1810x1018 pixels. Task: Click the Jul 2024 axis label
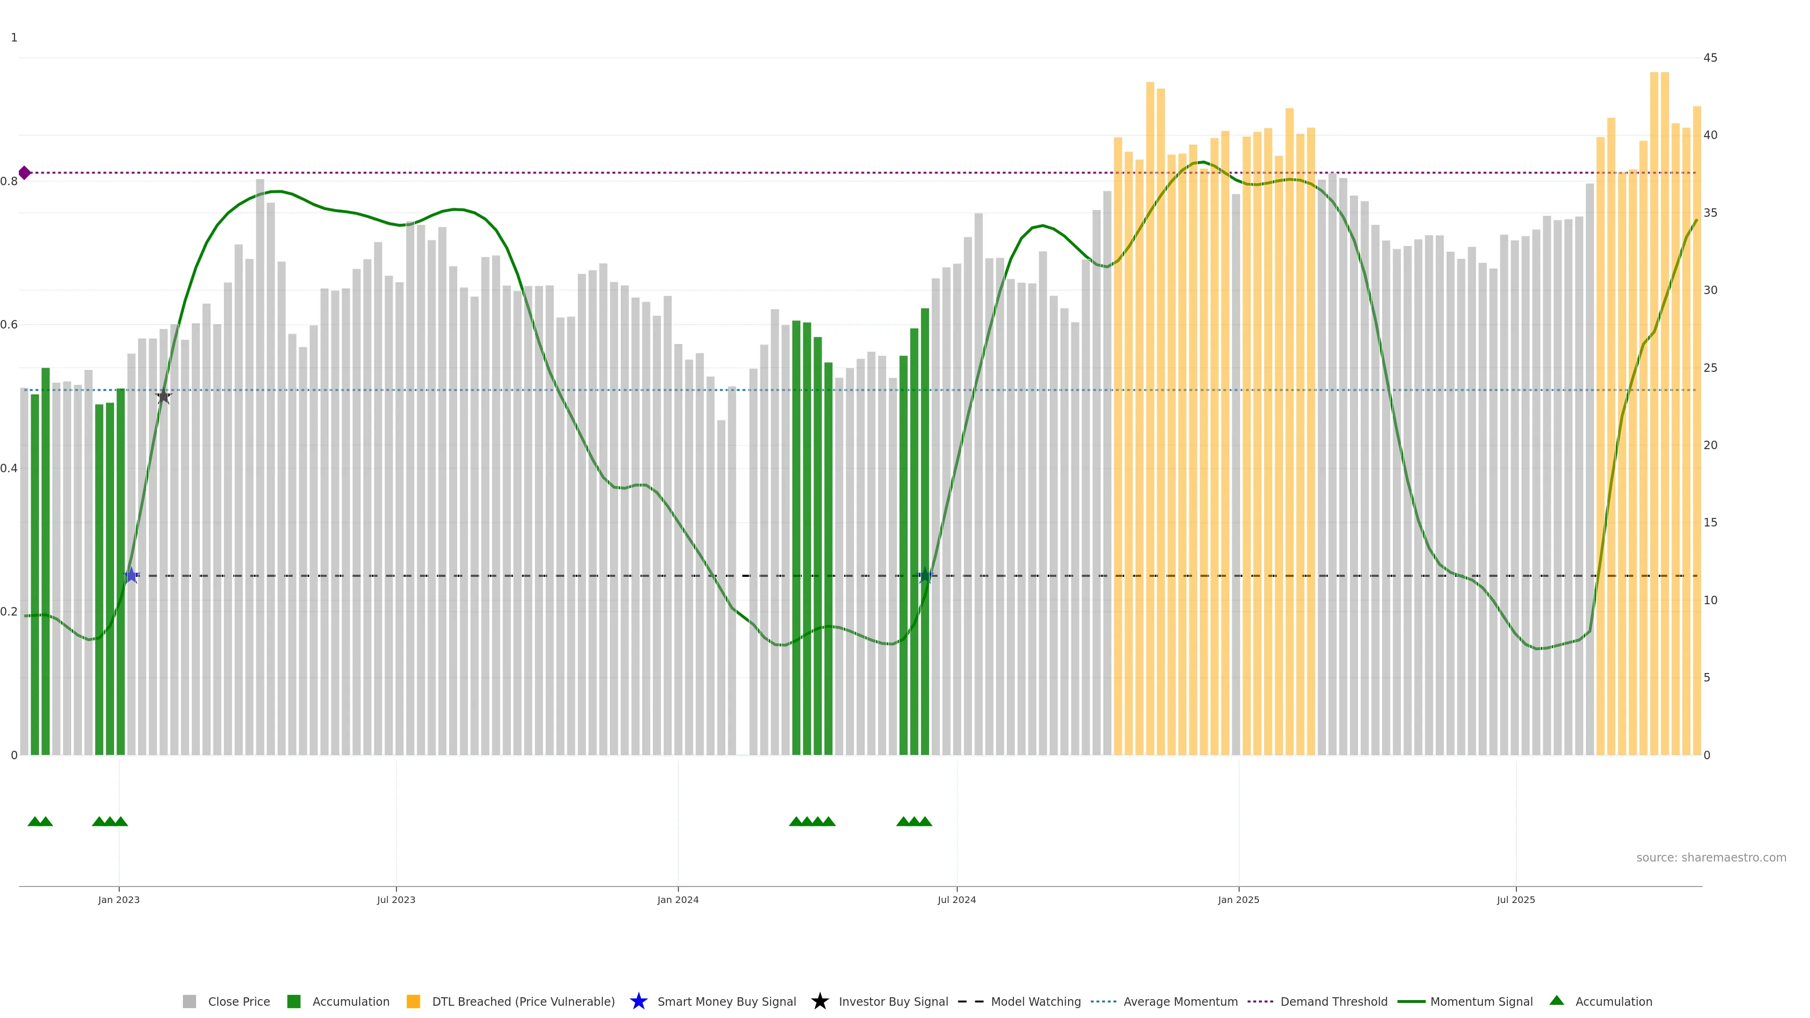click(x=956, y=899)
